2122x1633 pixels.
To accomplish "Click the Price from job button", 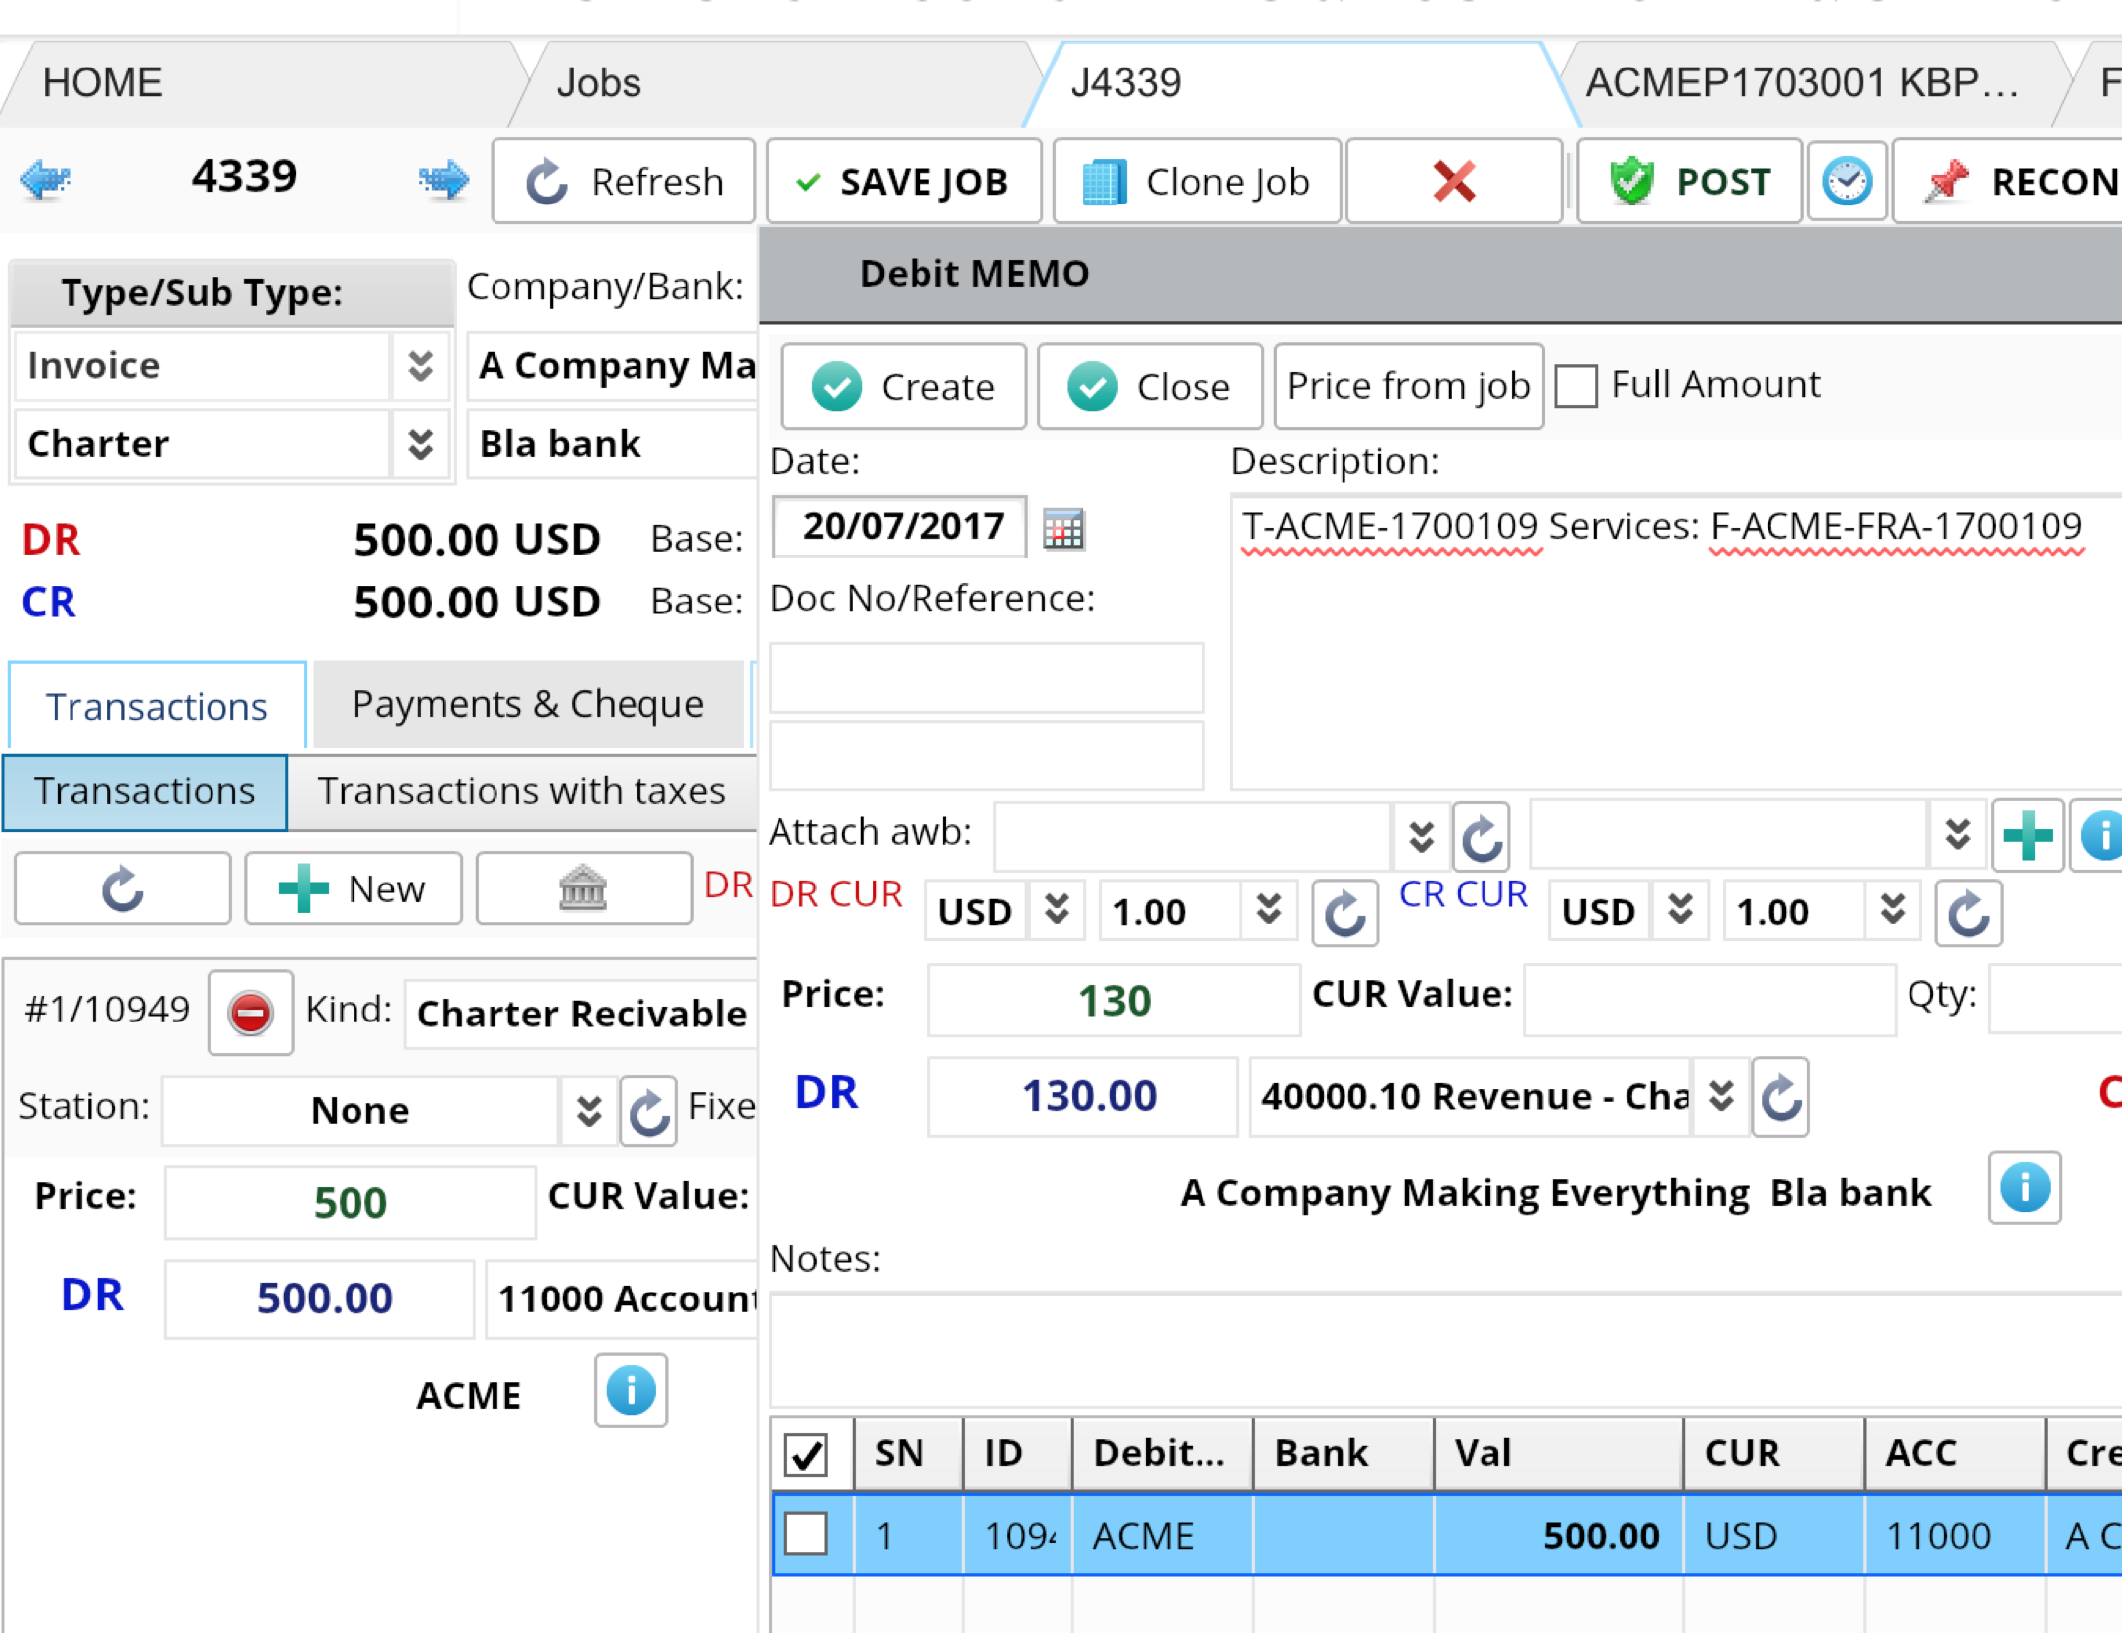I will point(1407,386).
